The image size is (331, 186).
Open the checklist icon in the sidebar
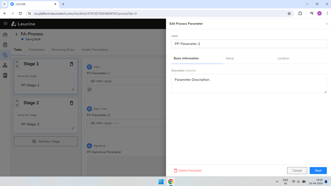point(5,45)
